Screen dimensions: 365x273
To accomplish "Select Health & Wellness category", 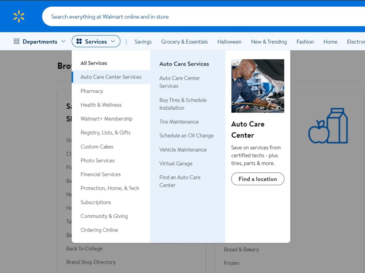I will [101, 105].
